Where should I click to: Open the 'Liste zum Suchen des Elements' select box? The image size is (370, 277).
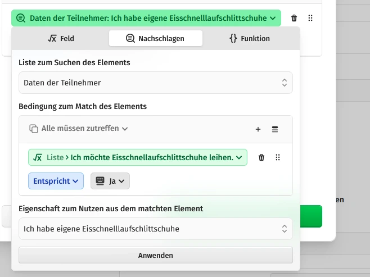click(x=155, y=83)
